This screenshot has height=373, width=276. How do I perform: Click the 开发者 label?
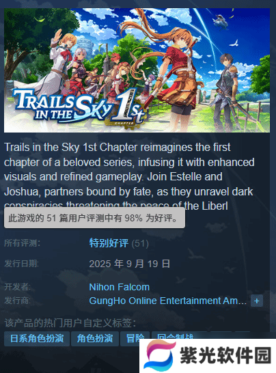coord(18,287)
